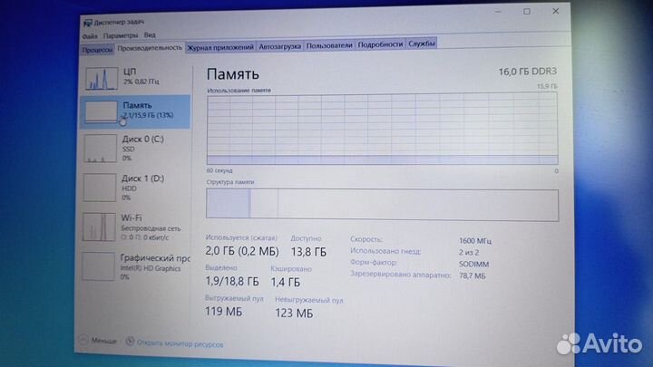Click the Intel(R) HD Graphics label
The width and height of the screenshot is (653, 367).
coord(151,269)
